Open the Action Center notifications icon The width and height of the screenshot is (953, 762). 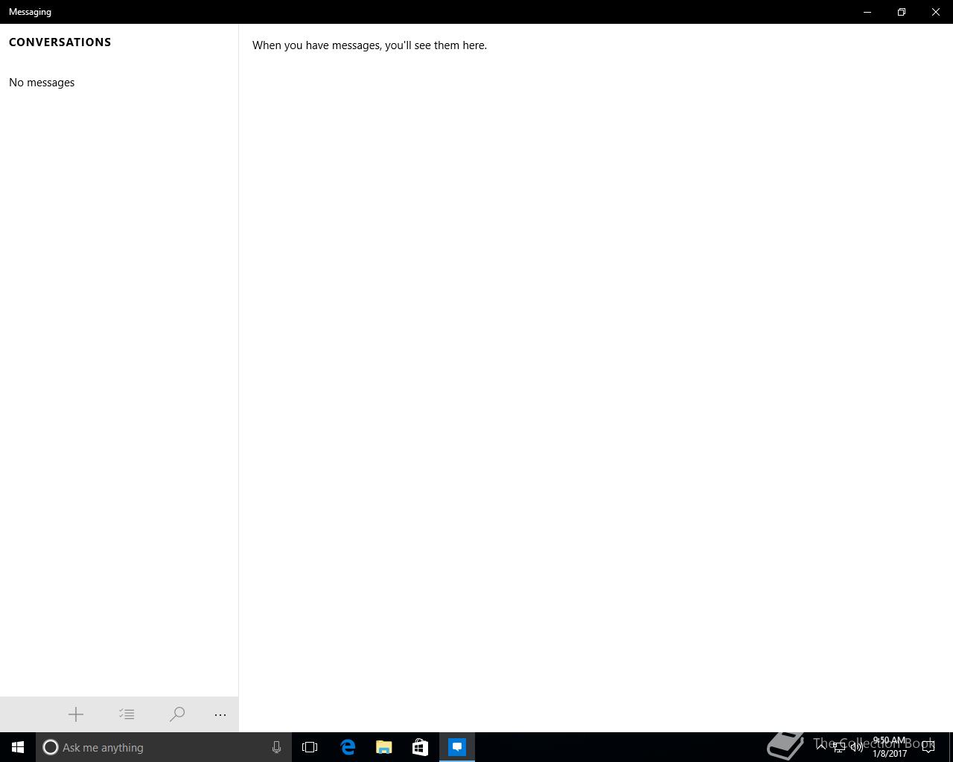928,747
